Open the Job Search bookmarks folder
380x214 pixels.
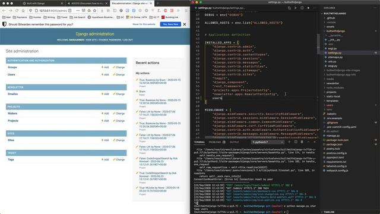[x=78, y=17]
